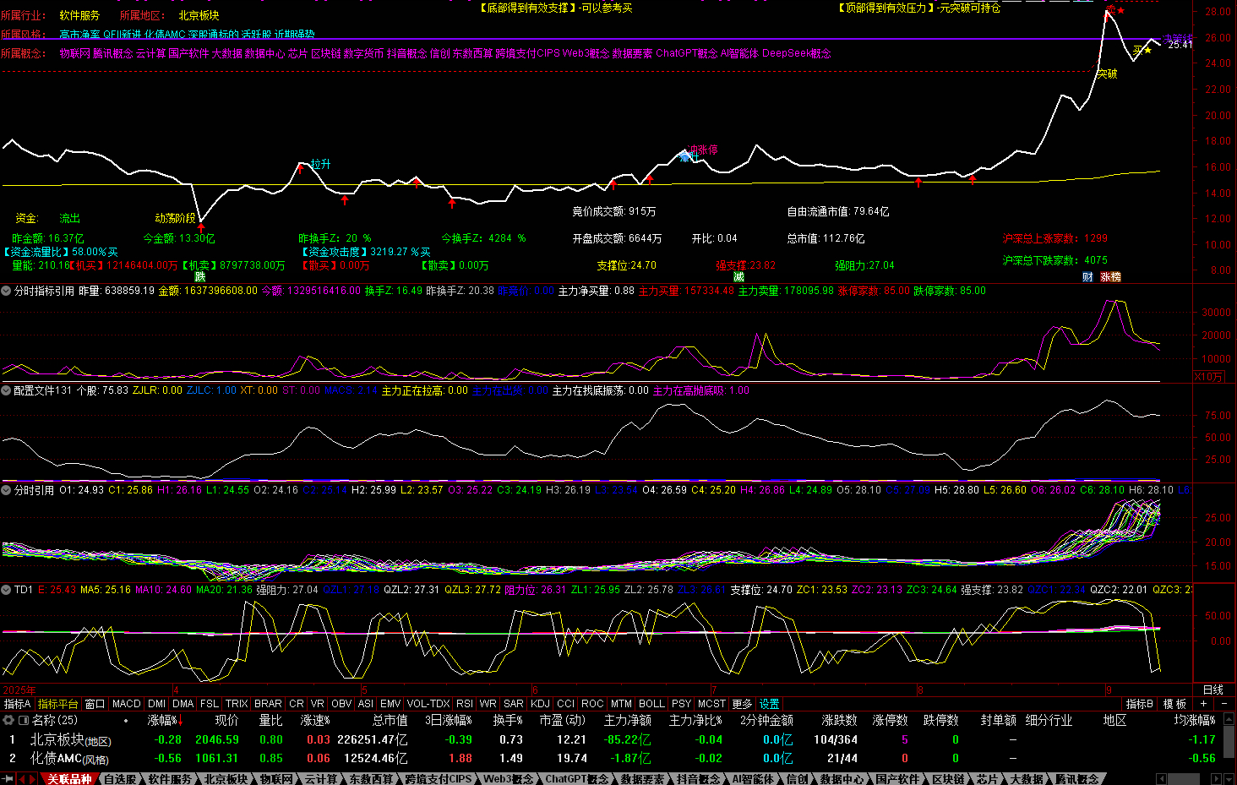Select the 化债AMC(风格) table row
This screenshot has width=1237, height=785.
point(612,759)
